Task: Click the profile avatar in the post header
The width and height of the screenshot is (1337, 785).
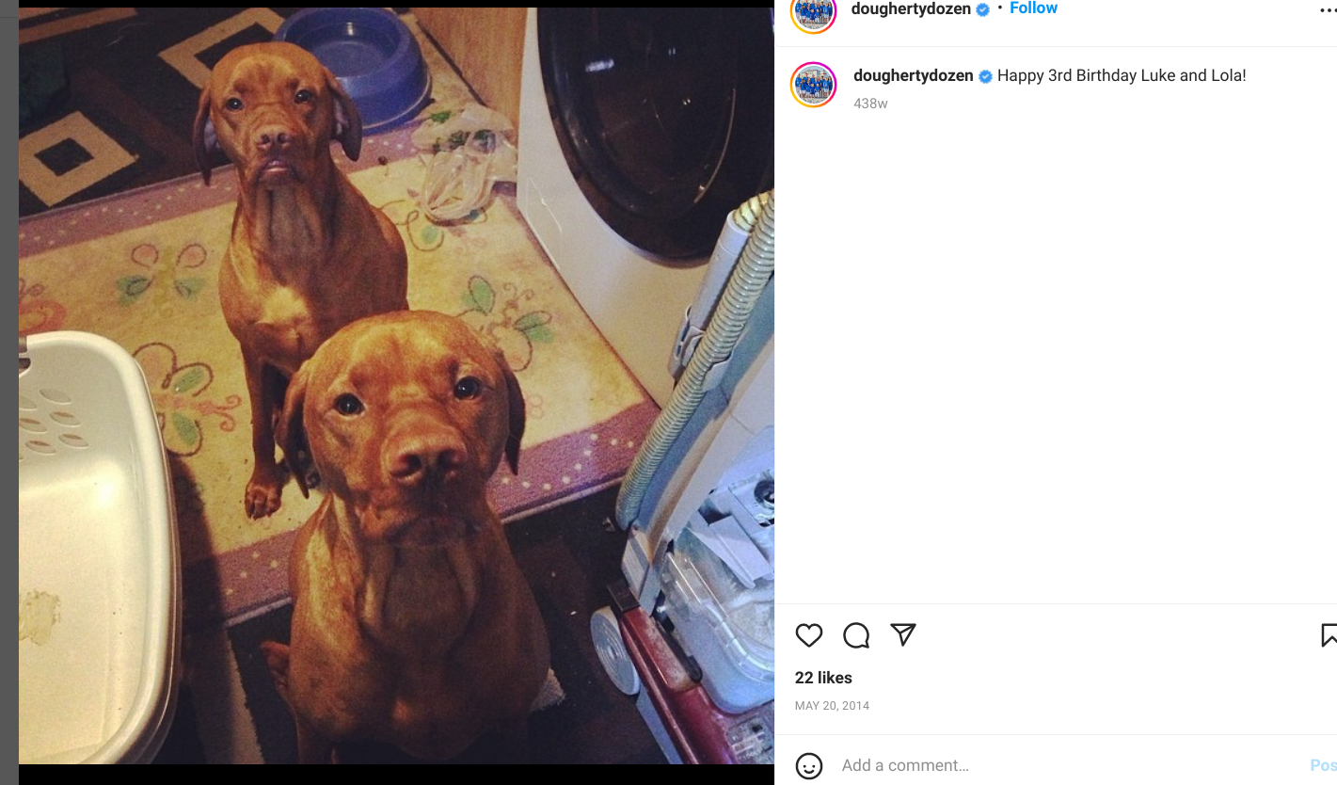Action: [x=814, y=11]
